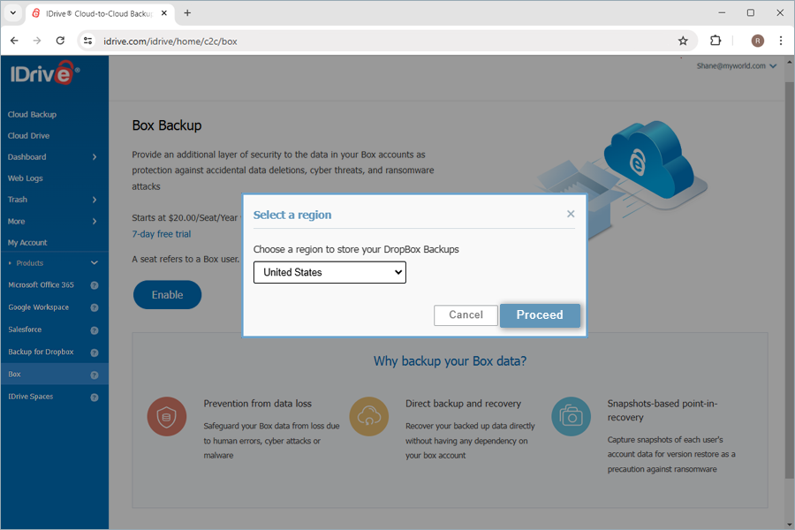This screenshot has width=795, height=530.
Task: Click the help icon beside IDrive Spaces
Action: click(95, 397)
